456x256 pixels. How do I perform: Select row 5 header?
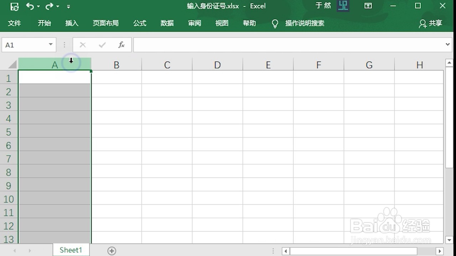[9, 132]
